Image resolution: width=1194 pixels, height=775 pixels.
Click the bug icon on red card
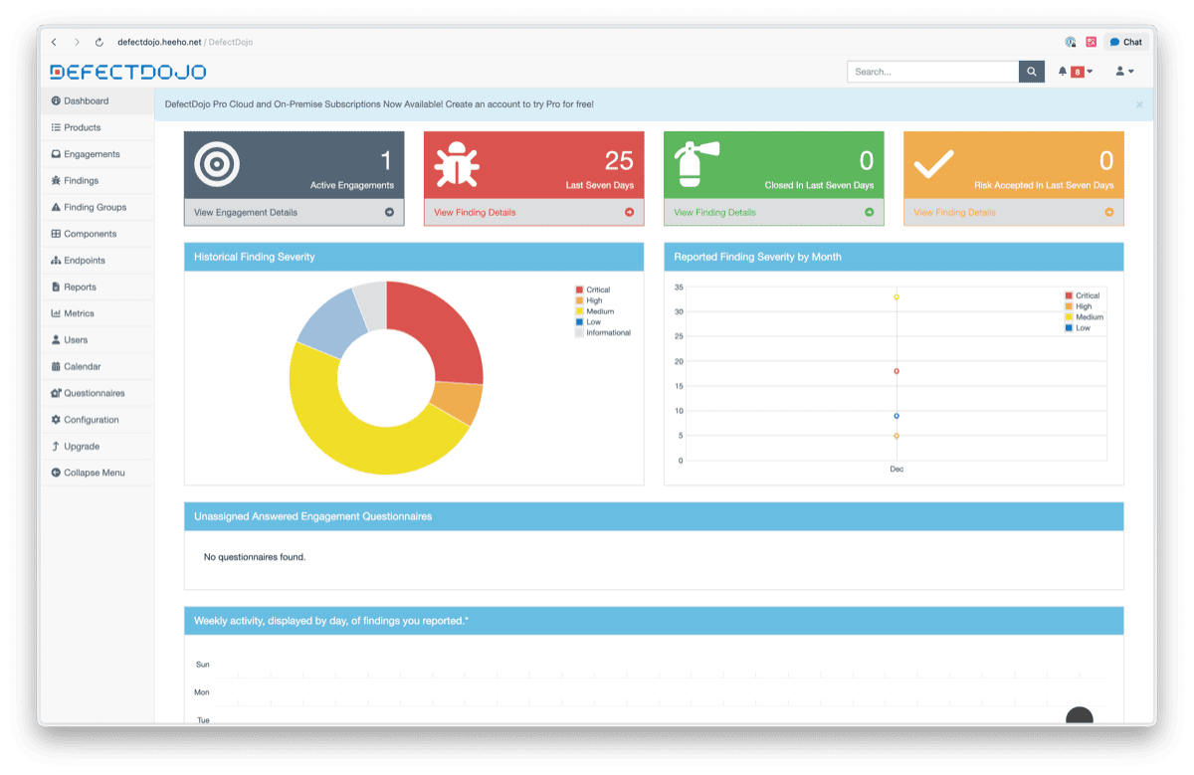tap(458, 164)
